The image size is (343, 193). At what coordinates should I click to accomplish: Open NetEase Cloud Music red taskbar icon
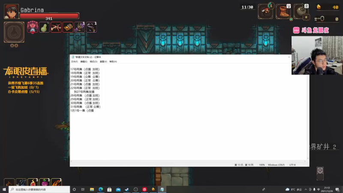144,190
